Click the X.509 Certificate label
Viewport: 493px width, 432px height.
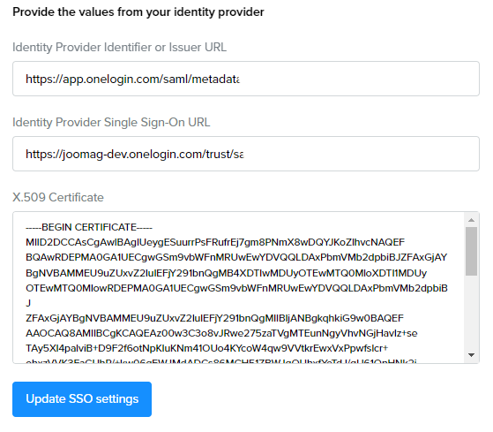click(58, 197)
